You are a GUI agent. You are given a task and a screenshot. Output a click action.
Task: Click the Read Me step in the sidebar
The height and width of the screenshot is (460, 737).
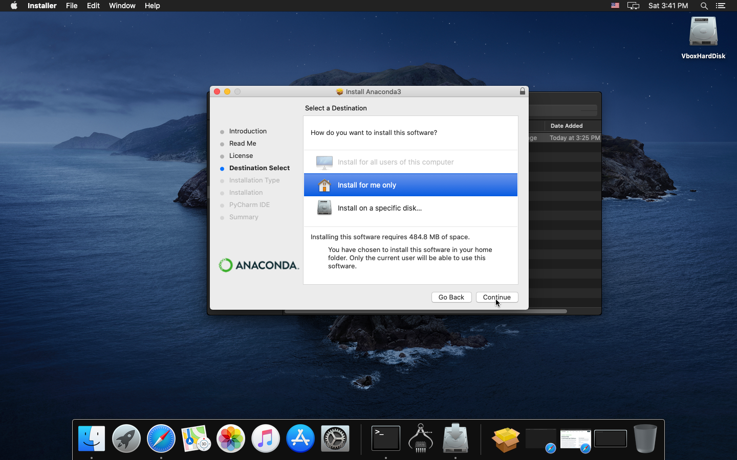(243, 144)
